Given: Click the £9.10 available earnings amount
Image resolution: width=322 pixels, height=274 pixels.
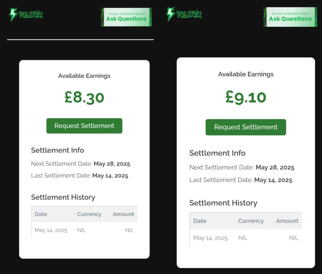Looking at the screenshot, I should pos(246,97).
